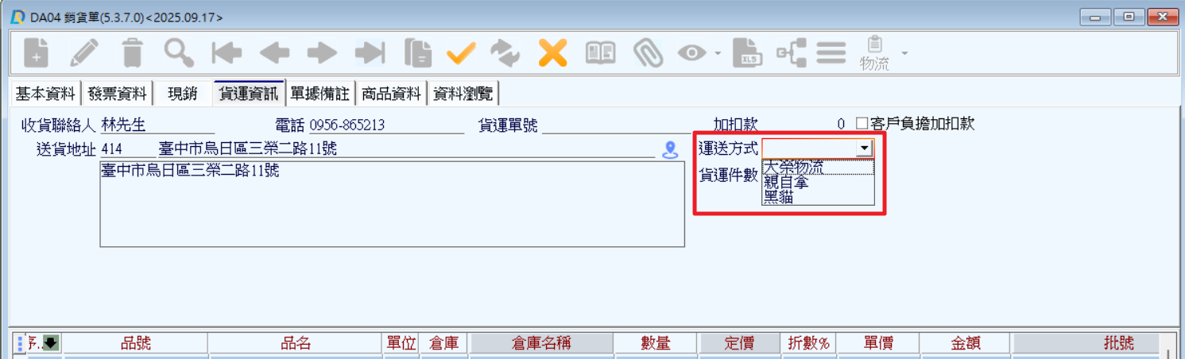Jump to first record arrow

[227, 53]
